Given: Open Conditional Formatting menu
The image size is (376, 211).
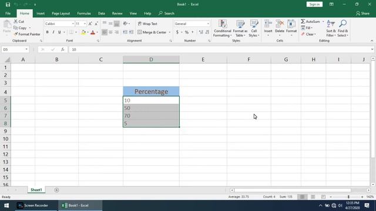Looking at the screenshot, I should coord(222,28).
